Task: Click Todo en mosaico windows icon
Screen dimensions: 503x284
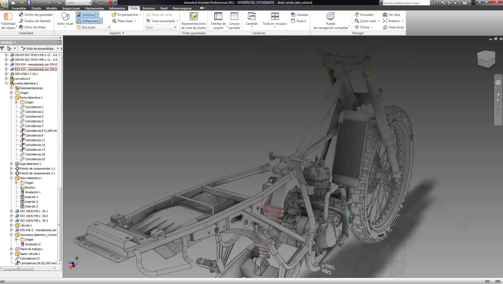Action: (x=275, y=17)
